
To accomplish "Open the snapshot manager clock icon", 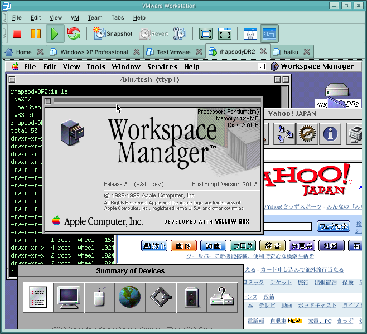I will pos(180,33).
